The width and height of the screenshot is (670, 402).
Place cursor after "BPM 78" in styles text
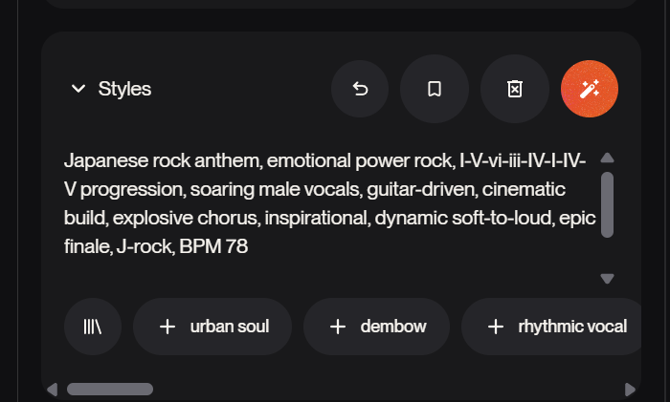(250, 246)
